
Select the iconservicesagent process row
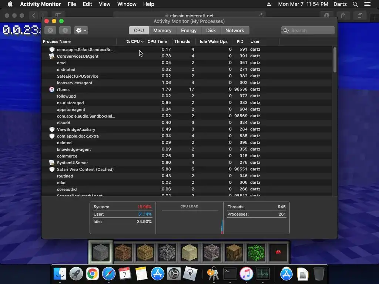(x=187, y=82)
